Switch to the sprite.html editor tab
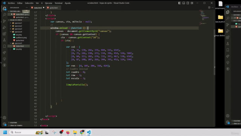241x136 pixels. pyautogui.click(x=53, y=8)
